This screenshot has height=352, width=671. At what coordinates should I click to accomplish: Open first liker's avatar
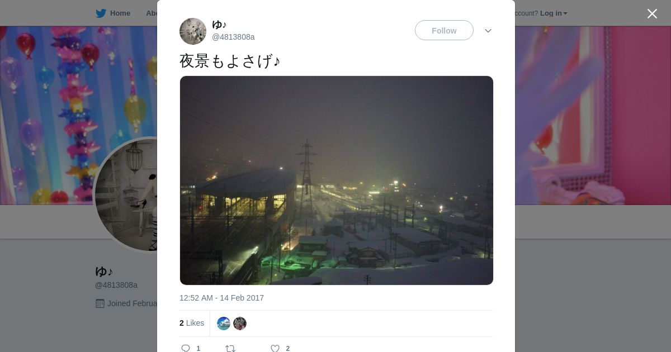click(x=224, y=324)
